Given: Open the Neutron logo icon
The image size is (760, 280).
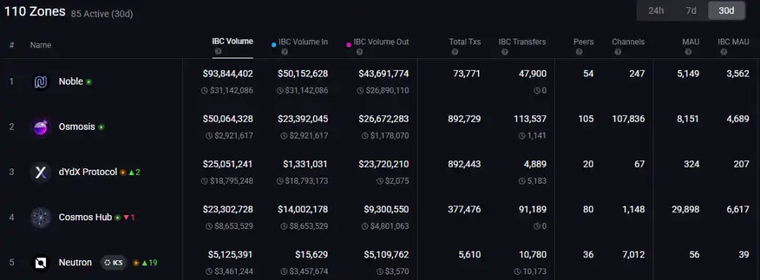Looking at the screenshot, I should pyautogui.click(x=41, y=263).
